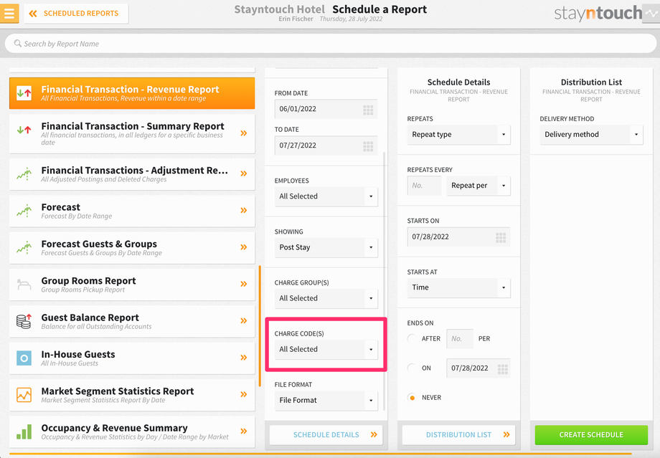Click the Ends On After number field

460,338
